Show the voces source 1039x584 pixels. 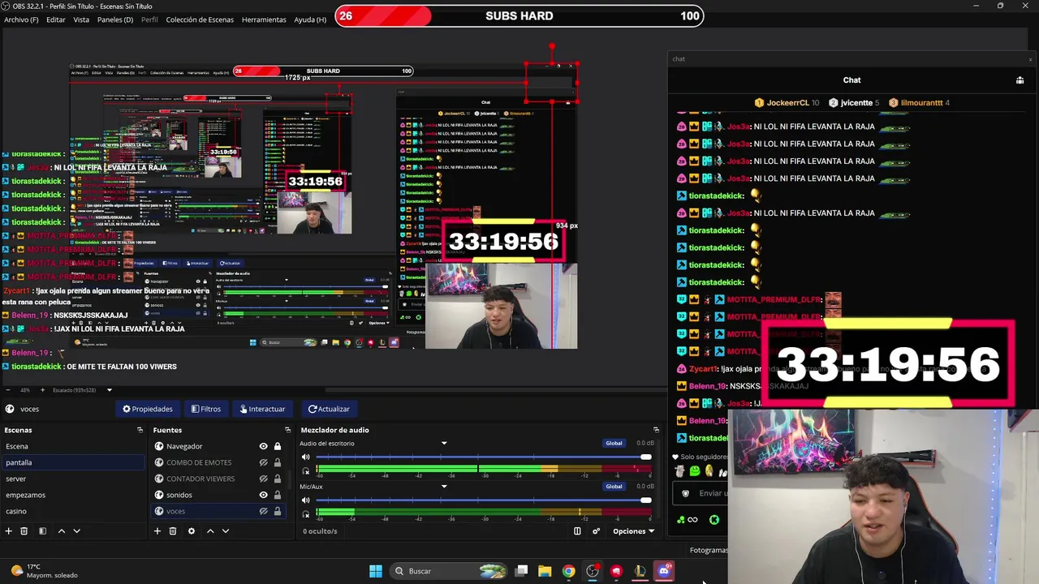pyautogui.click(x=263, y=511)
